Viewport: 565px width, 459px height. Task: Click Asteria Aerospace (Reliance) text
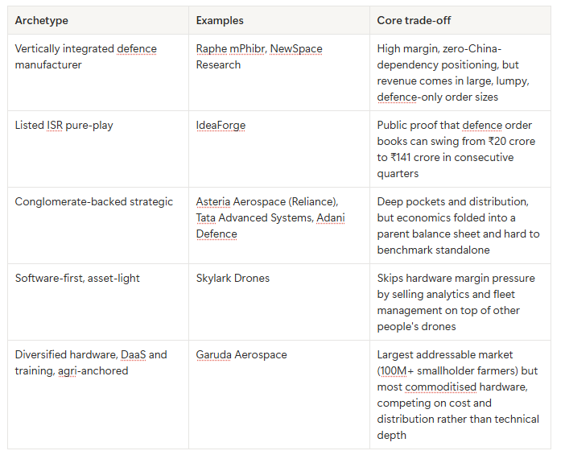266,201
